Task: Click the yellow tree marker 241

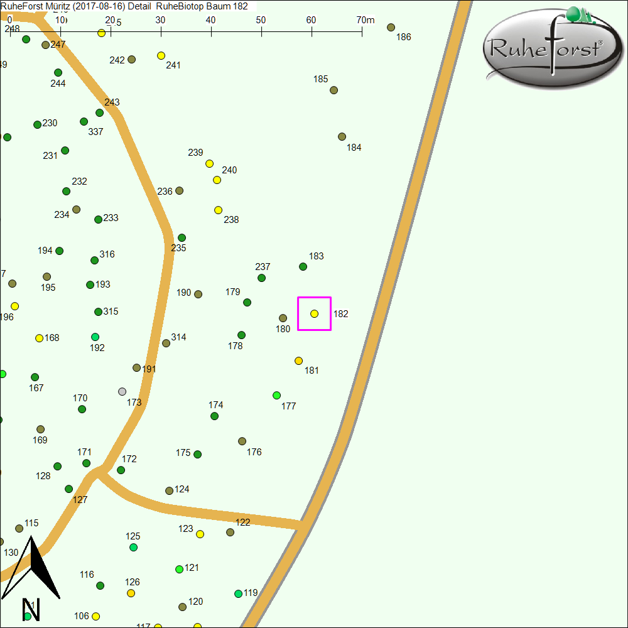Action: [x=161, y=56]
